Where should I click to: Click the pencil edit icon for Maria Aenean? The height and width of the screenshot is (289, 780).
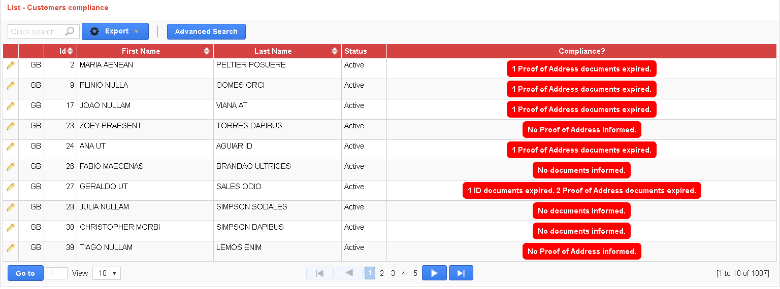coord(10,65)
